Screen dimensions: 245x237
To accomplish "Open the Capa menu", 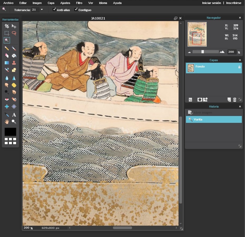I will pos(51,3).
